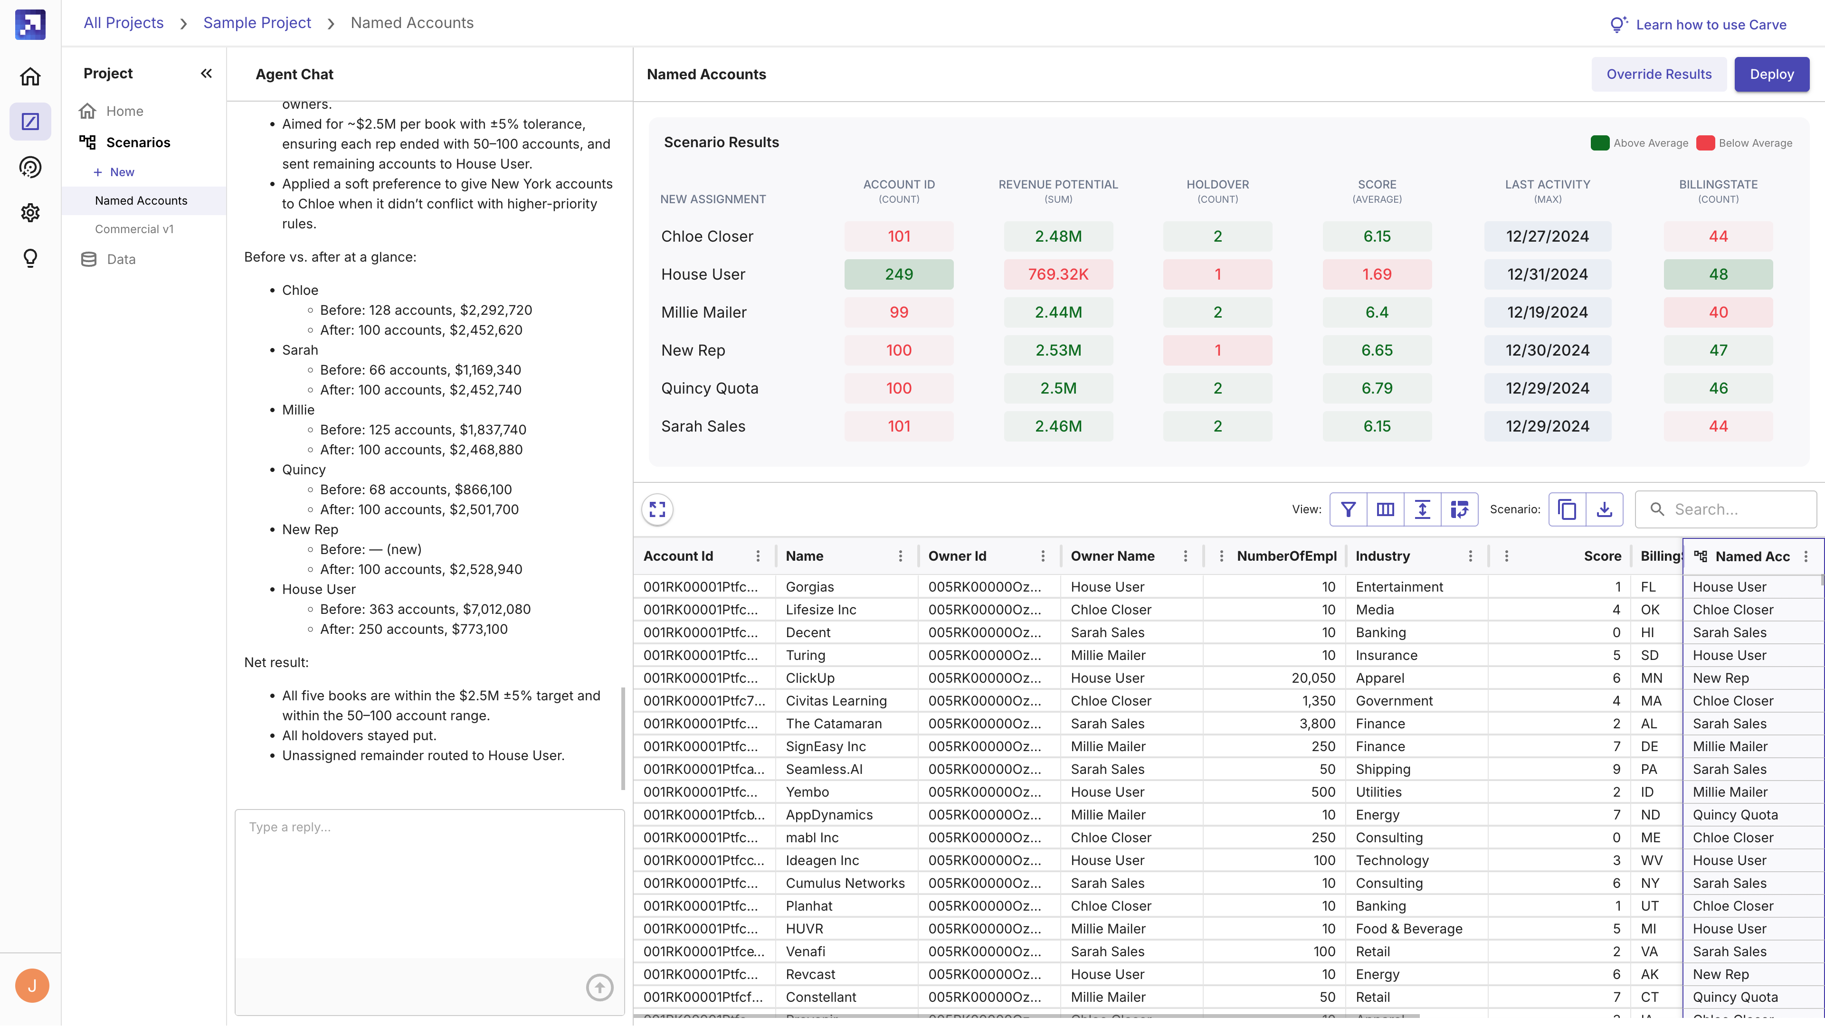Click the Override Results button
Image resolution: width=1825 pixels, height=1026 pixels.
point(1659,75)
